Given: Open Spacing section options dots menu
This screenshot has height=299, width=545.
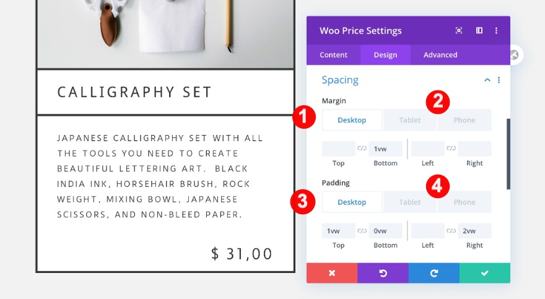Looking at the screenshot, I should click(499, 80).
